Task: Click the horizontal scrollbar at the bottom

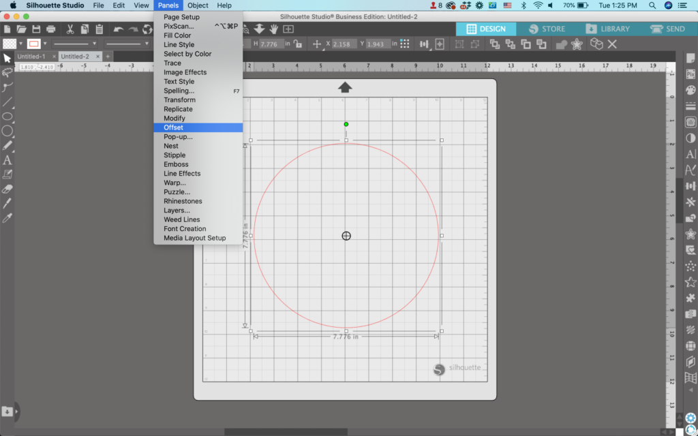Action: tap(286, 432)
